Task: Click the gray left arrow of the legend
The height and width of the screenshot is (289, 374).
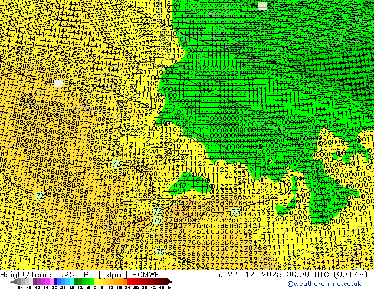Action: (x=14, y=282)
